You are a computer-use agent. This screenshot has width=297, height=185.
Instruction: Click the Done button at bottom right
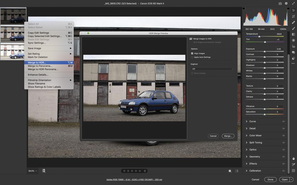click(x=270, y=180)
